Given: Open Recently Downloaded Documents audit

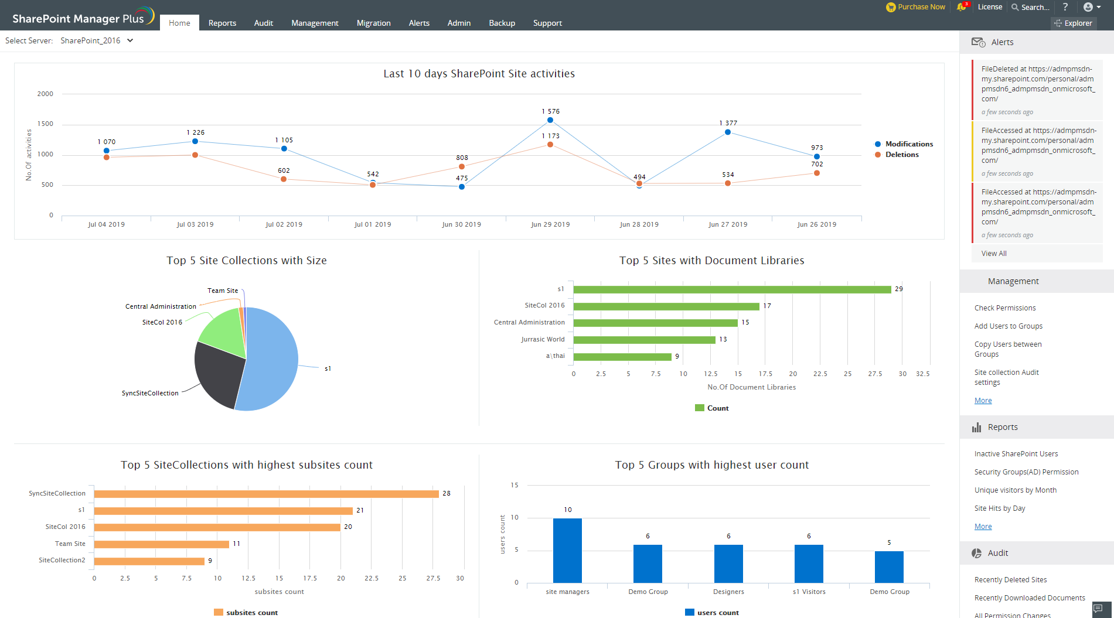Looking at the screenshot, I should point(1030,598).
